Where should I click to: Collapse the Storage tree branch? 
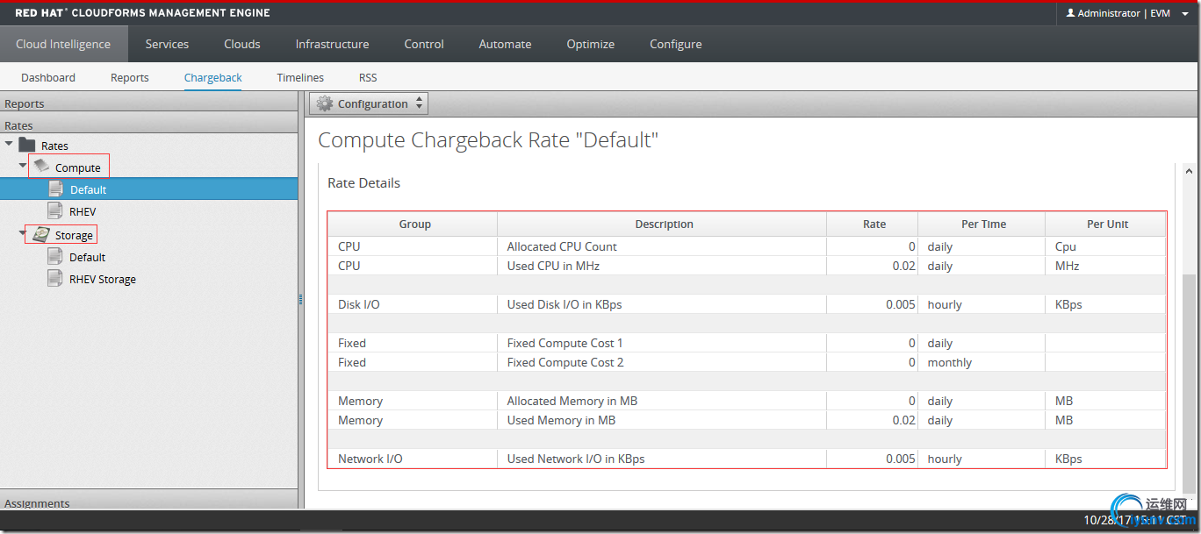24,233
